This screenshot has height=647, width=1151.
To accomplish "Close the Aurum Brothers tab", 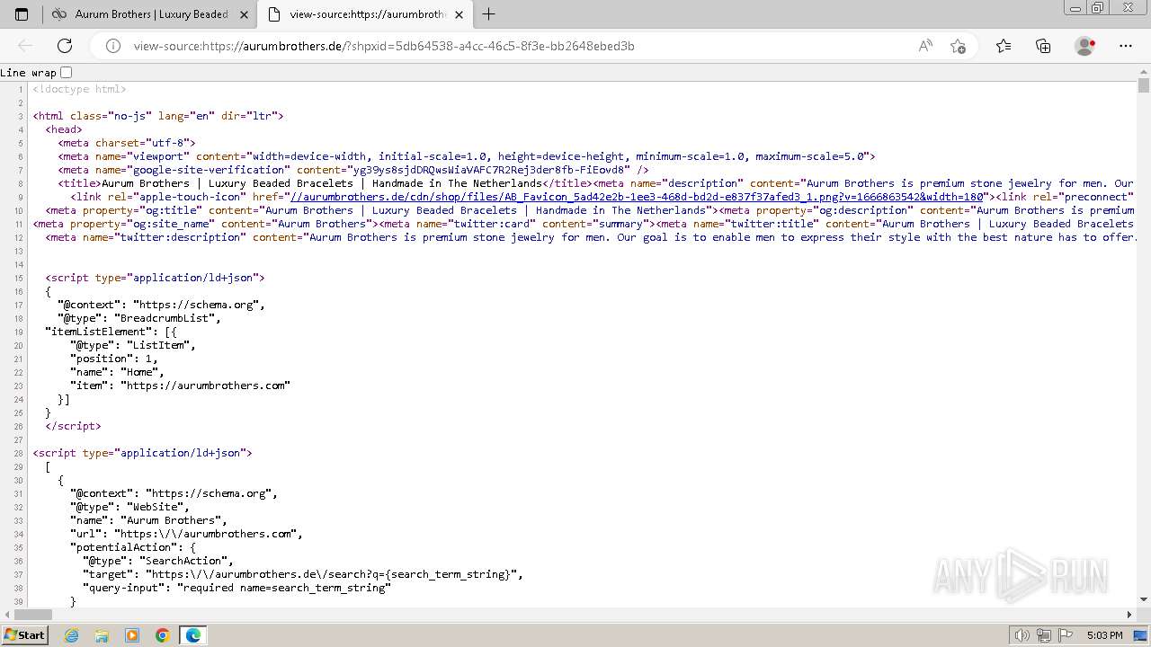I will [x=244, y=14].
